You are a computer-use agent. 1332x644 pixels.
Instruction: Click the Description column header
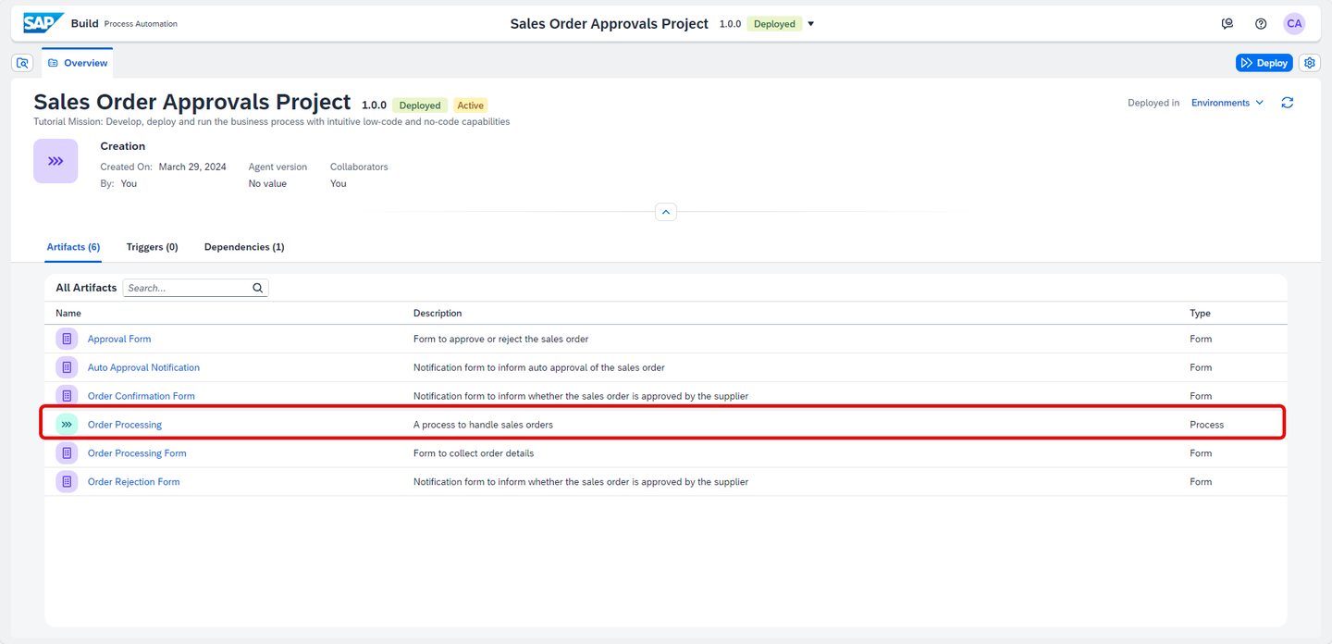pyautogui.click(x=438, y=314)
